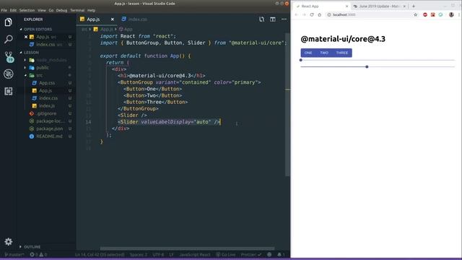
Task: Open the editor More Actions ellipsis
Action: tap(284, 19)
